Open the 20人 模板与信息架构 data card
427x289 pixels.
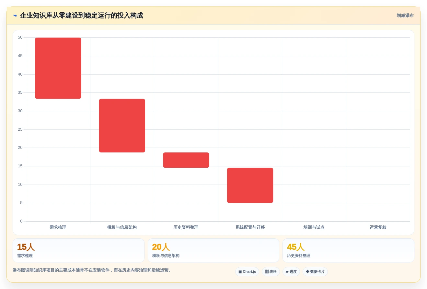point(213,250)
